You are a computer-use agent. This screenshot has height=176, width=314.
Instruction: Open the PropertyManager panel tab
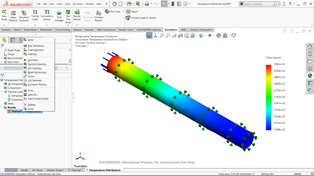point(13,40)
